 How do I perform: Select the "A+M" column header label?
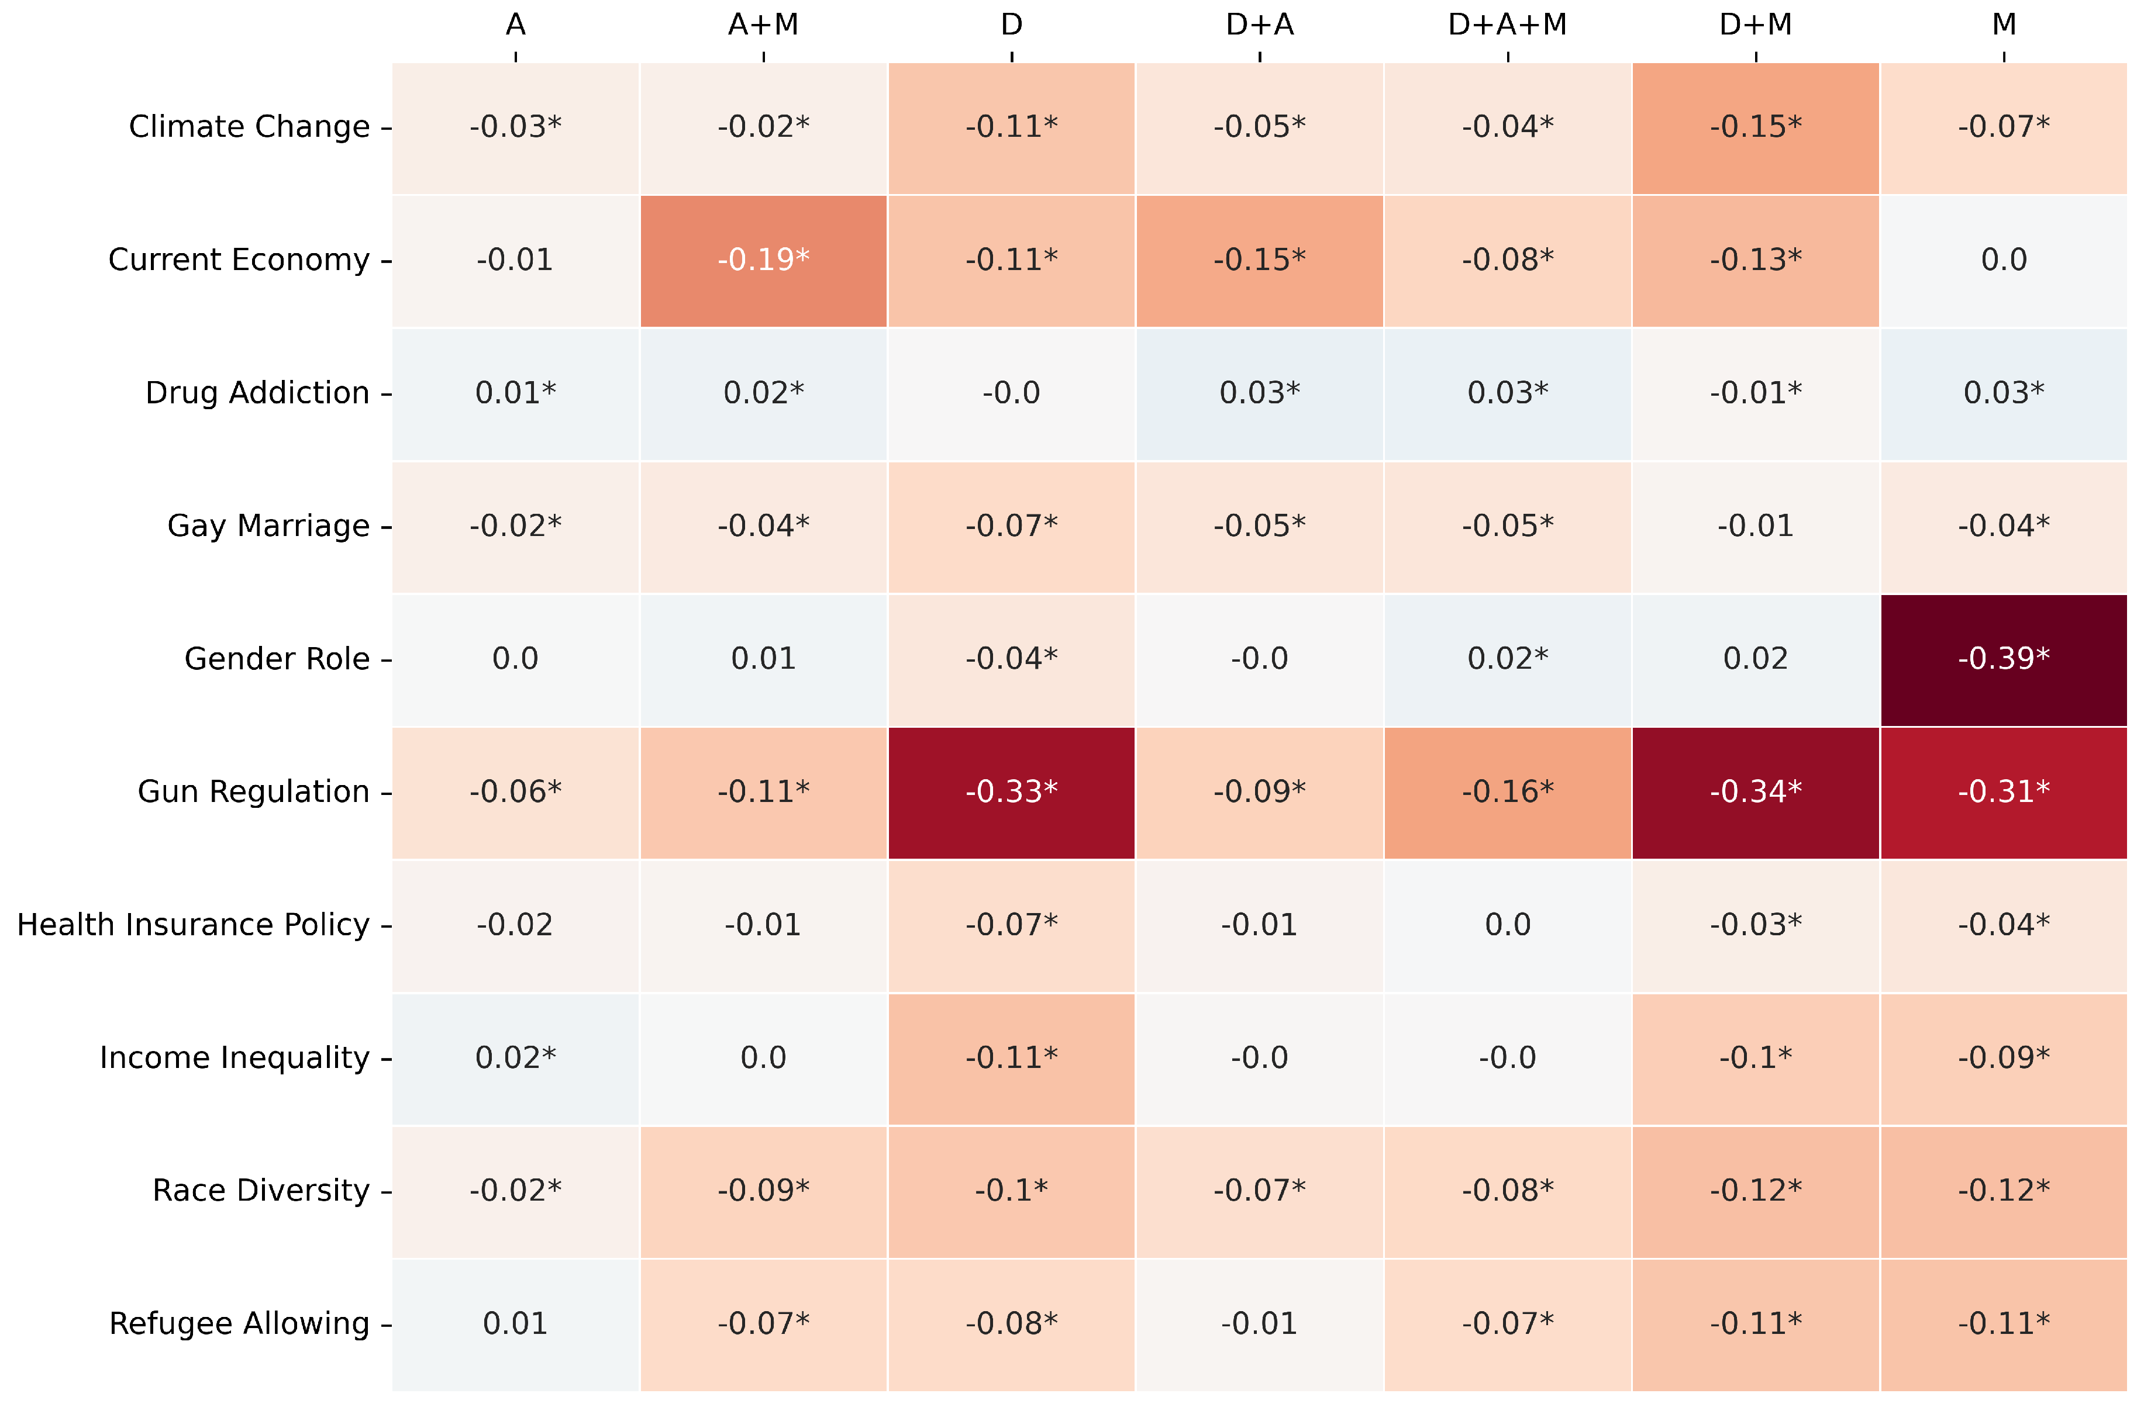point(763,25)
